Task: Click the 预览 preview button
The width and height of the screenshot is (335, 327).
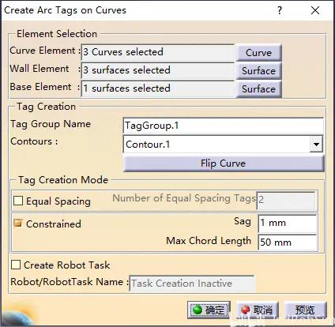Action: coord(305,310)
